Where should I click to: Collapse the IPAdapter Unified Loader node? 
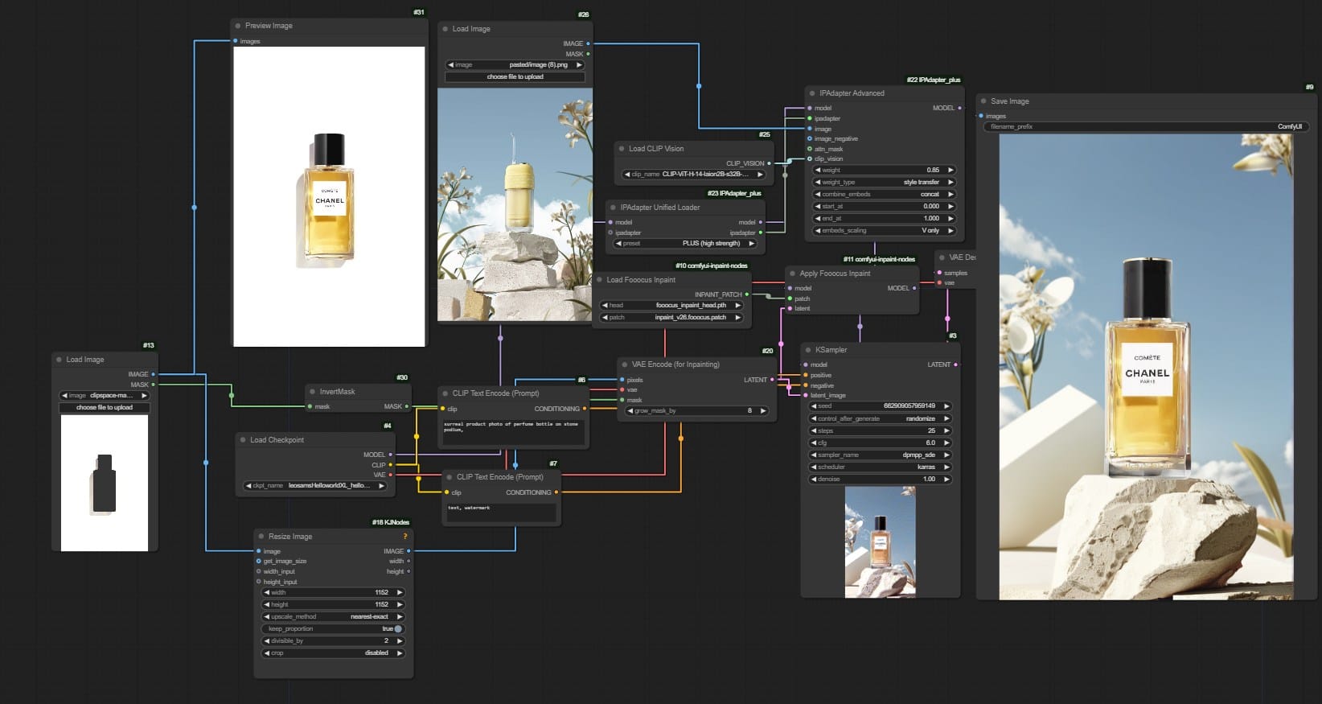[x=613, y=208]
